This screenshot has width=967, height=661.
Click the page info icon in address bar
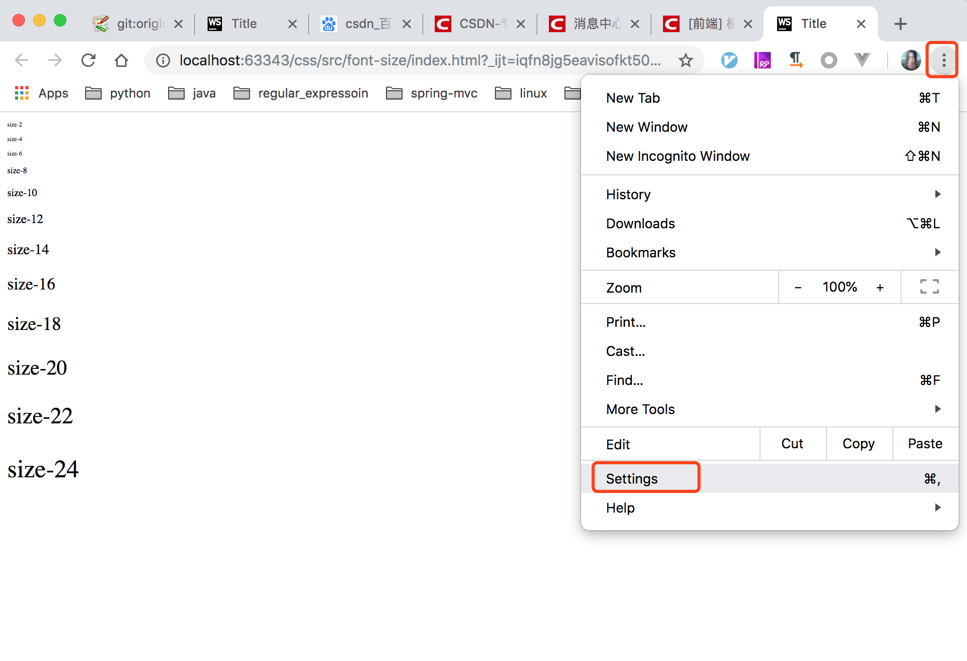pyautogui.click(x=163, y=60)
